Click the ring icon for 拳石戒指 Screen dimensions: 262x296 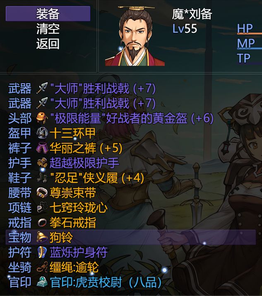pos(42,222)
